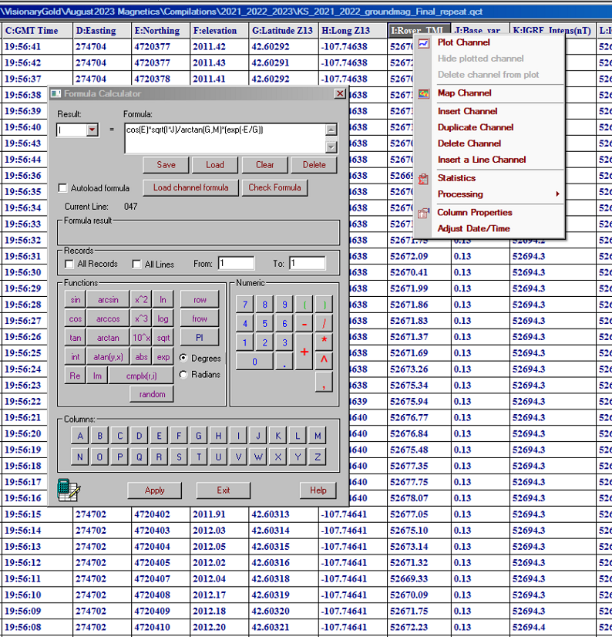Screen dimensions: 612x637
Task: Click the Check Formula button
Action: click(274, 187)
